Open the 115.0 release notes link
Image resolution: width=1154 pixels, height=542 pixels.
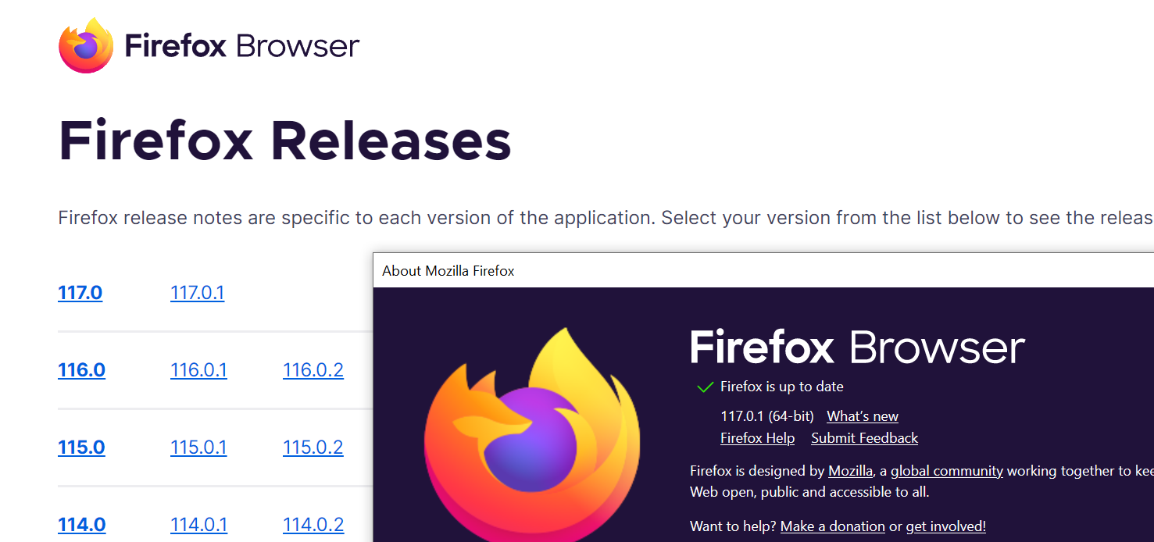point(81,448)
